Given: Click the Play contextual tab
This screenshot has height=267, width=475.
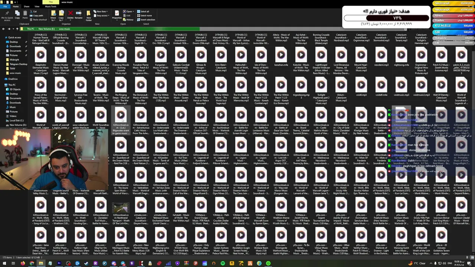Looking at the screenshot, I should 51,2.
